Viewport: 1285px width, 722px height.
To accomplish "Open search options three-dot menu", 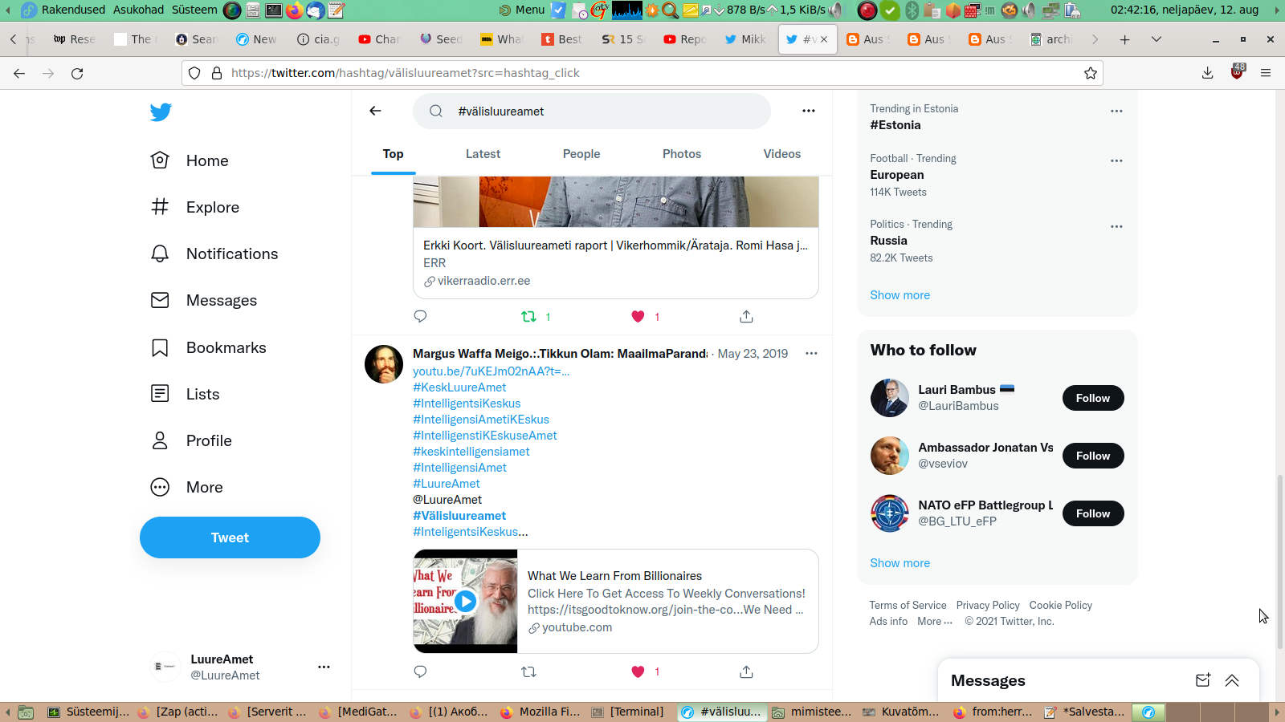I will (x=809, y=111).
